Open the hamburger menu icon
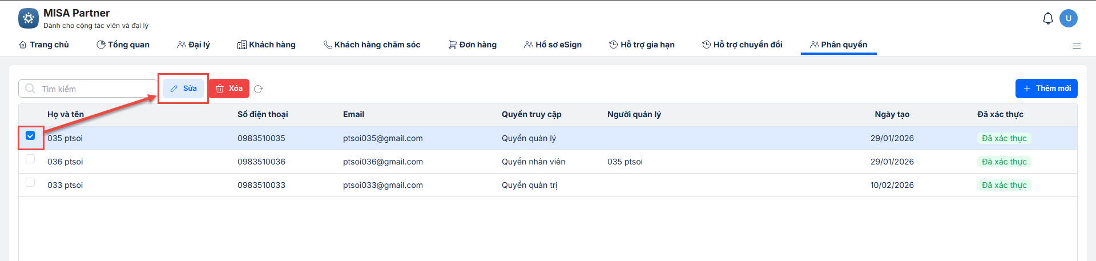The height and width of the screenshot is (261, 1096). pos(1077,46)
